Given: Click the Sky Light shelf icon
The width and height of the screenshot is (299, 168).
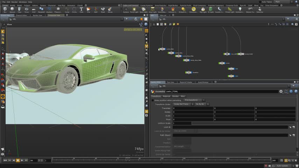Looking at the screenshot, I should click(203, 10).
